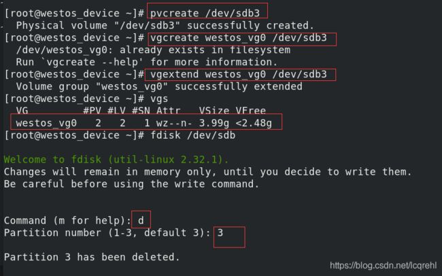
Task: Click the green Welcome to fdisk message
Action: coord(116,160)
